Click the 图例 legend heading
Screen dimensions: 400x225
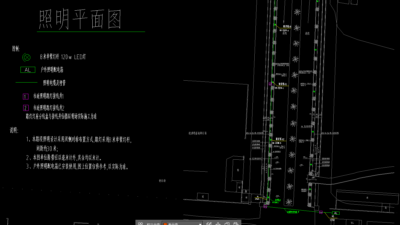coord(16,48)
